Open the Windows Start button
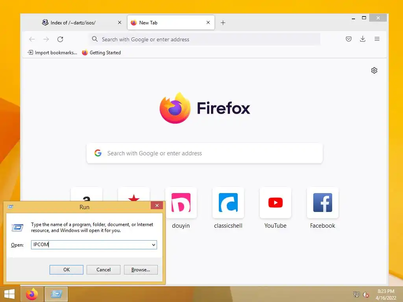This screenshot has height=302, width=403. [x=9, y=294]
